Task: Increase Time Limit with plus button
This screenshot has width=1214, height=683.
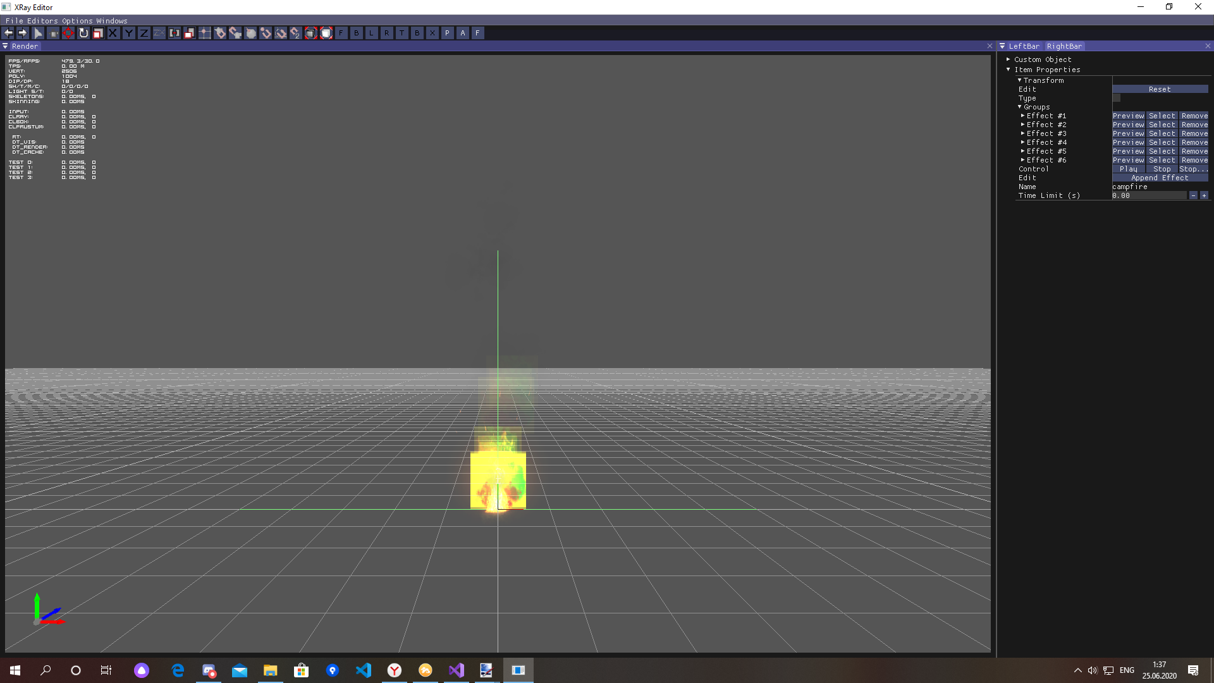Action: pos(1204,195)
